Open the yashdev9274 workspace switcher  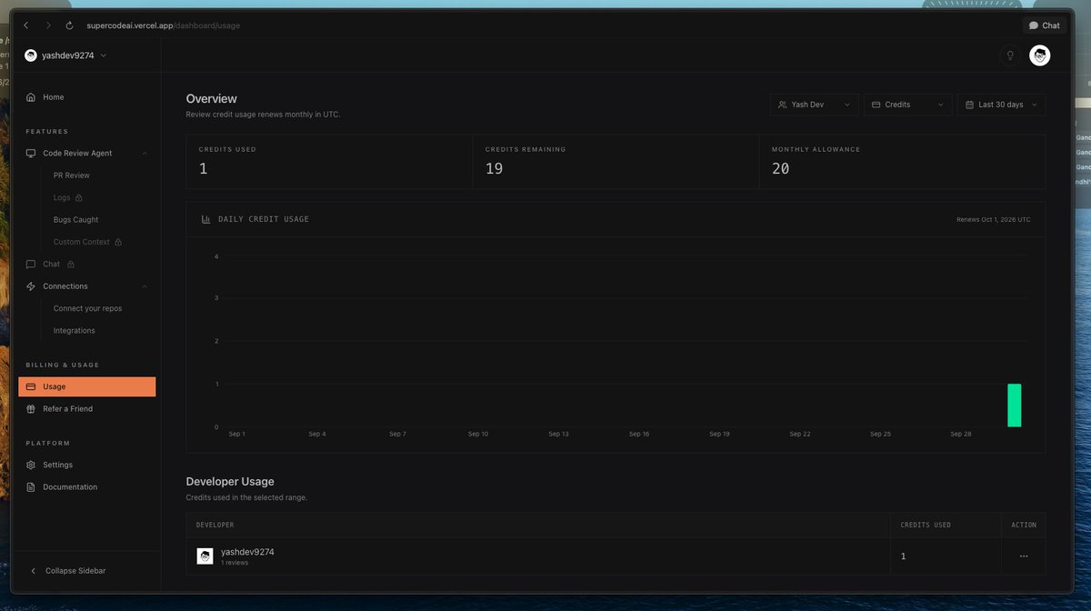65,55
